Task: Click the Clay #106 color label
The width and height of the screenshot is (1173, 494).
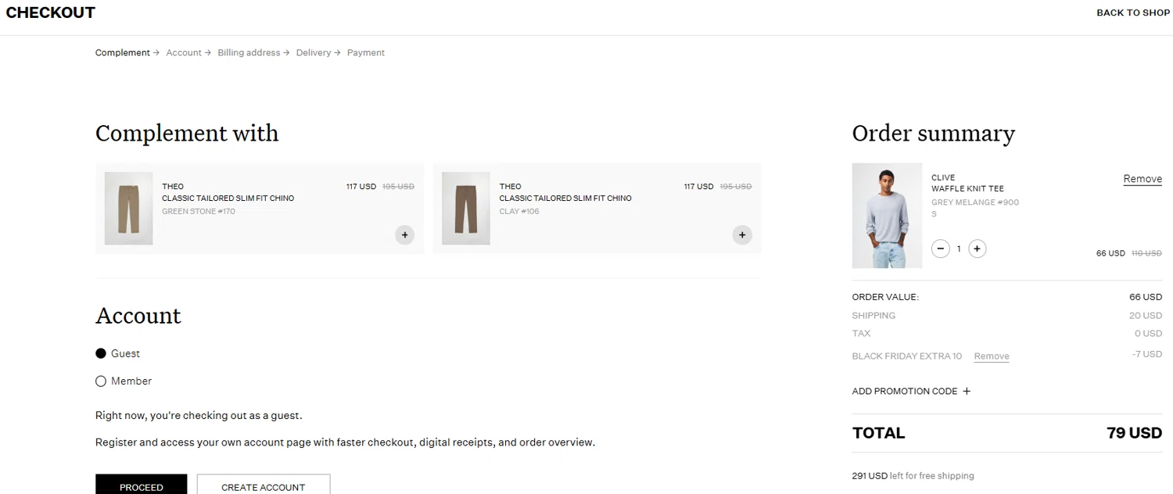Action: coord(519,212)
